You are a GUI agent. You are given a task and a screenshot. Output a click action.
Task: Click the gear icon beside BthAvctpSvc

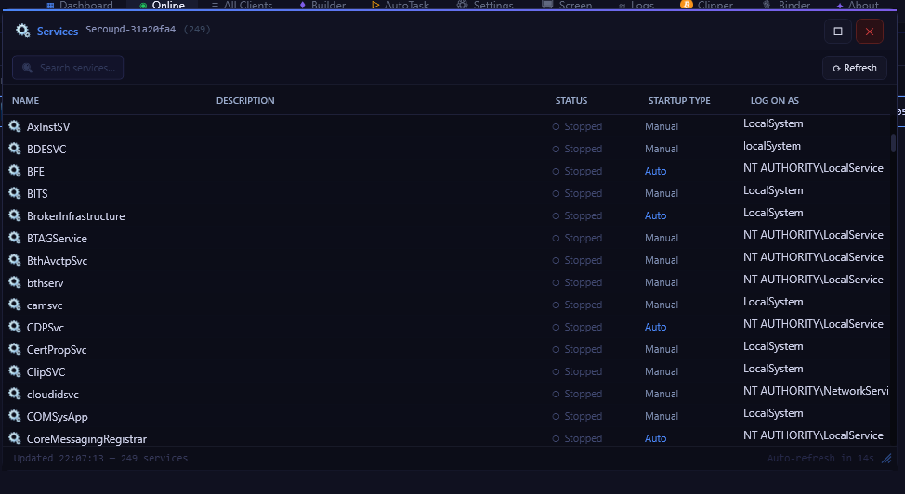click(x=15, y=260)
